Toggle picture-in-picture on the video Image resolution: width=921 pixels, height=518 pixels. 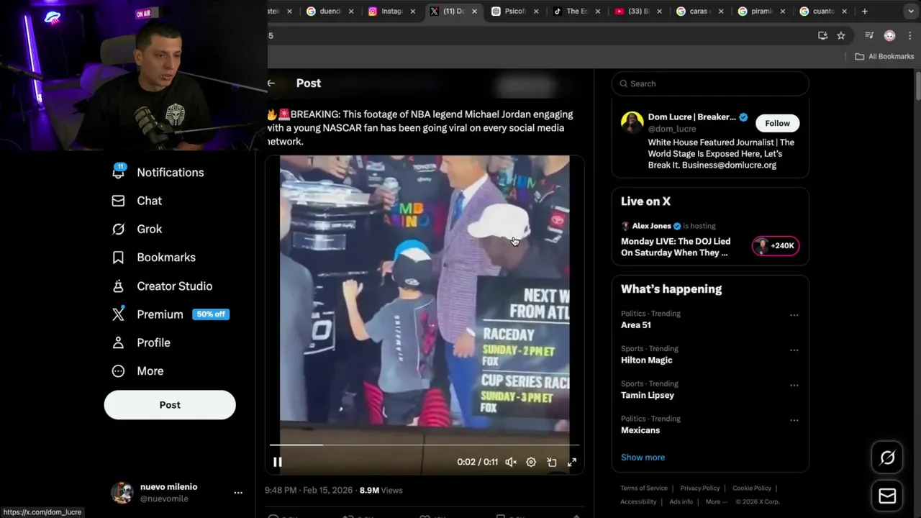(x=552, y=462)
